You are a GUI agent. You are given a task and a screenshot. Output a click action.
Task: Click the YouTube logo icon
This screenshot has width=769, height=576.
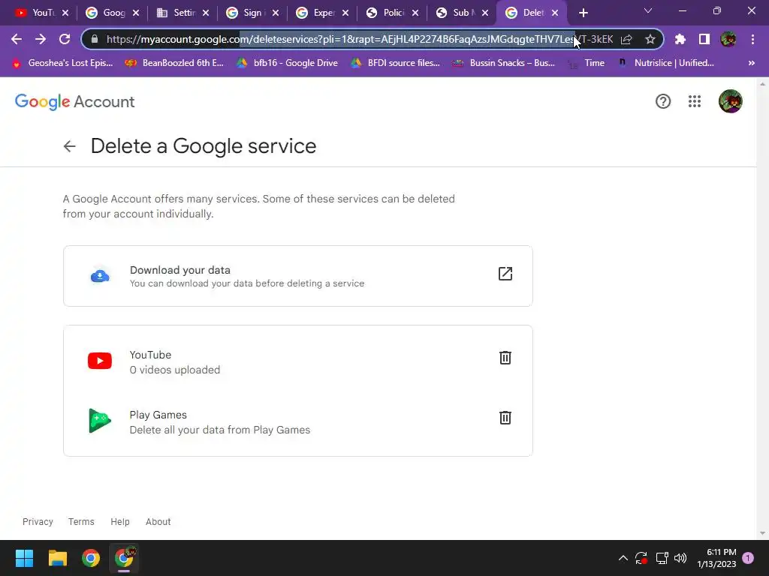point(100,361)
